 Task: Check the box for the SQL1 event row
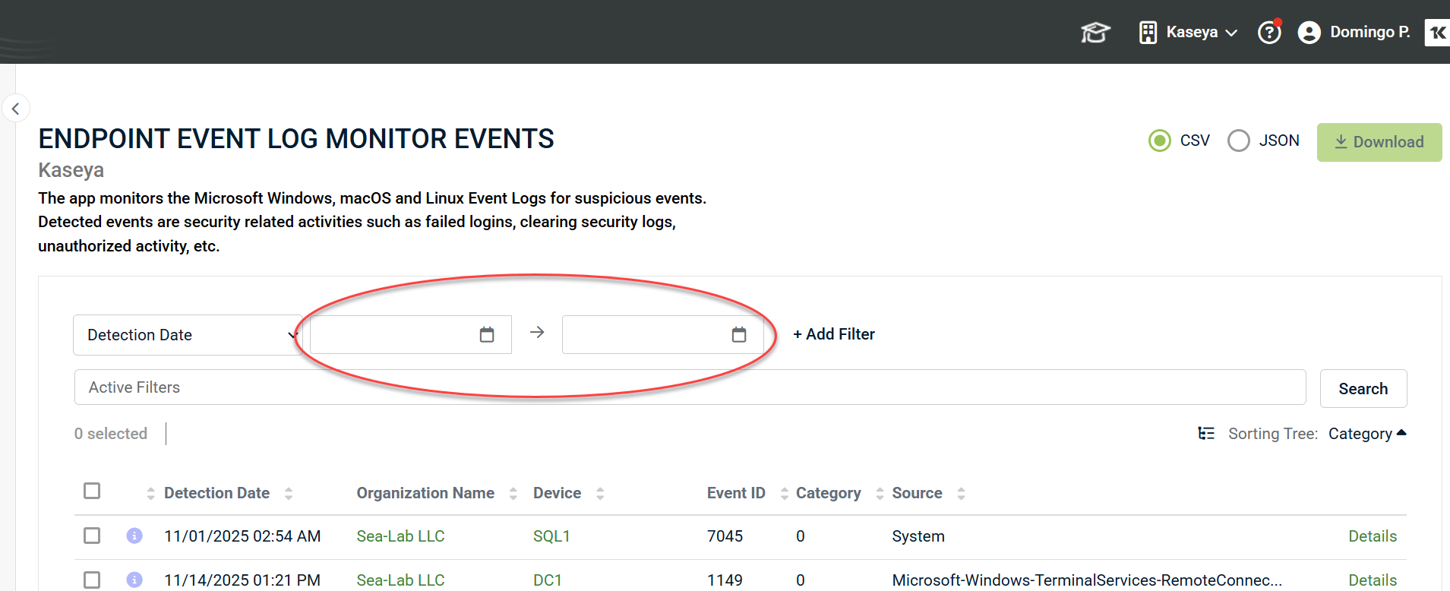92,536
